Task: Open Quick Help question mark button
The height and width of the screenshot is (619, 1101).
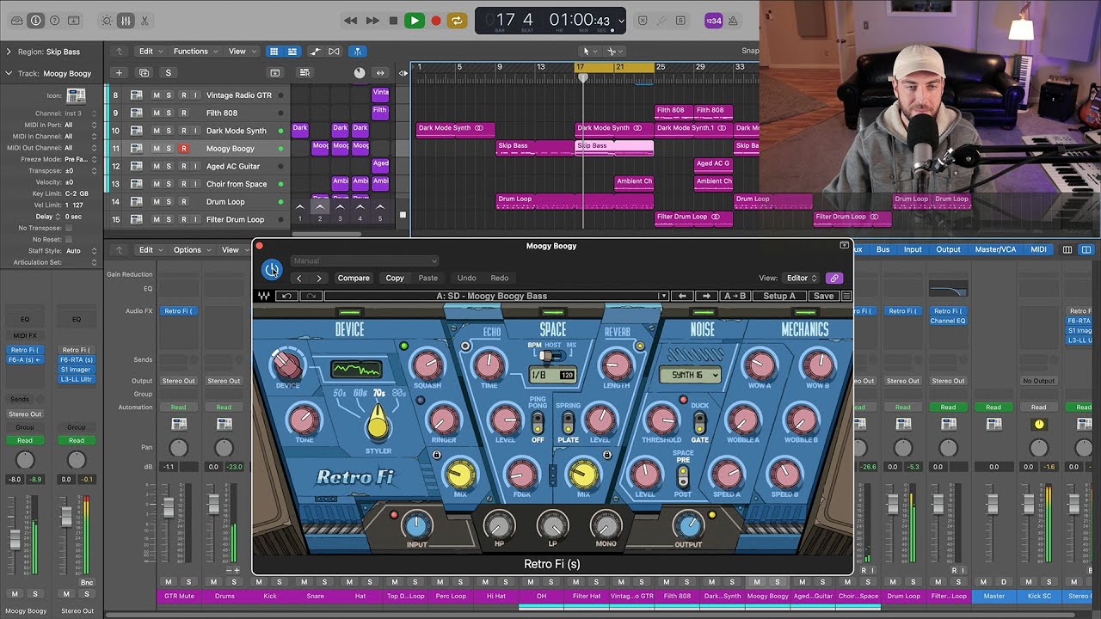Action: point(55,20)
